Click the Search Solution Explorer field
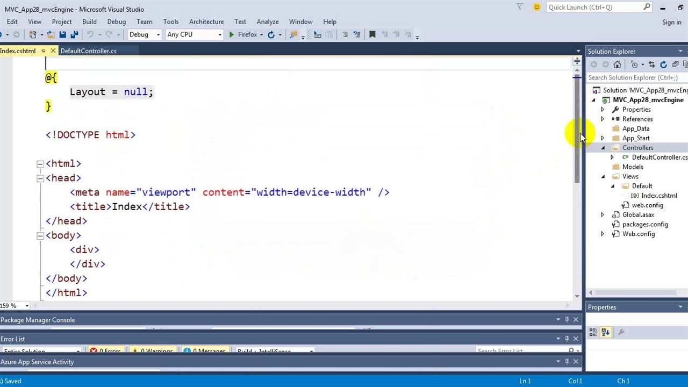The image size is (688, 387). click(x=634, y=77)
